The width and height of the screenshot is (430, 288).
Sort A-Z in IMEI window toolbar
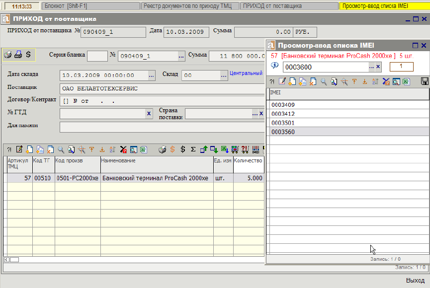tap(375, 81)
